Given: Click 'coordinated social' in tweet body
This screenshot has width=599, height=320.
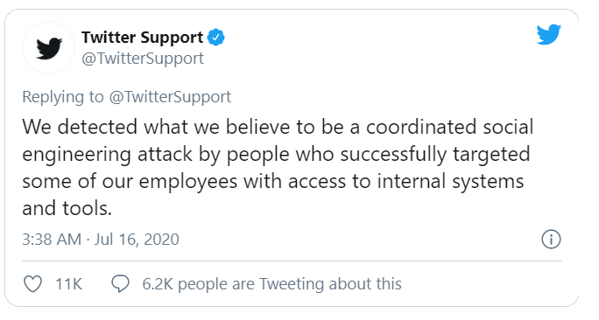Looking at the screenshot, I should tap(449, 127).
